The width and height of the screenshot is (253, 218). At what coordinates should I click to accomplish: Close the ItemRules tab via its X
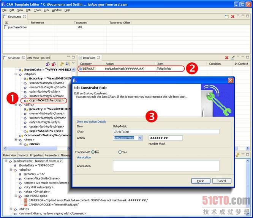(99, 58)
